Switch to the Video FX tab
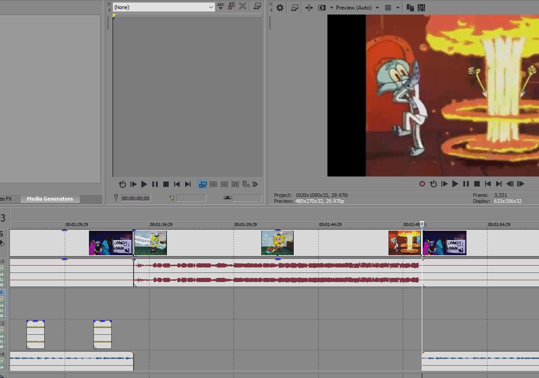Image resolution: width=539 pixels, height=378 pixels. pyautogui.click(x=6, y=199)
